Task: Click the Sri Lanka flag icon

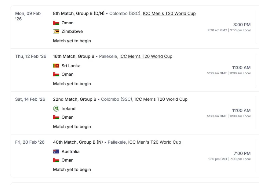Action: coord(56,66)
